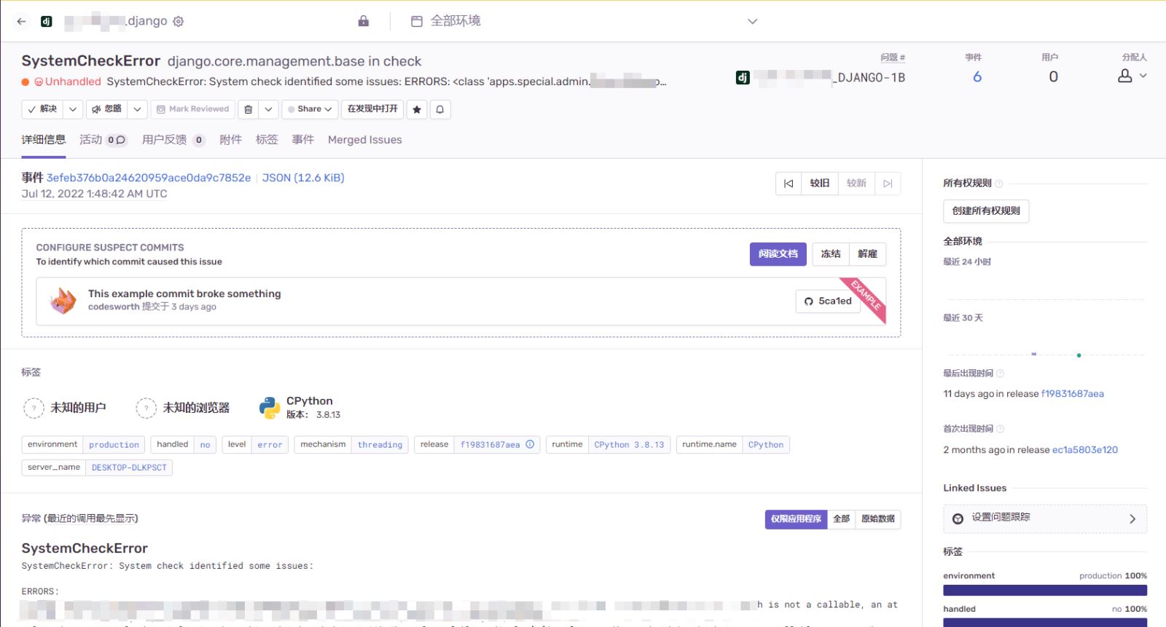Click the 创建所有权规则 button
This screenshot has width=1166, height=627.
pyautogui.click(x=985, y=211)
